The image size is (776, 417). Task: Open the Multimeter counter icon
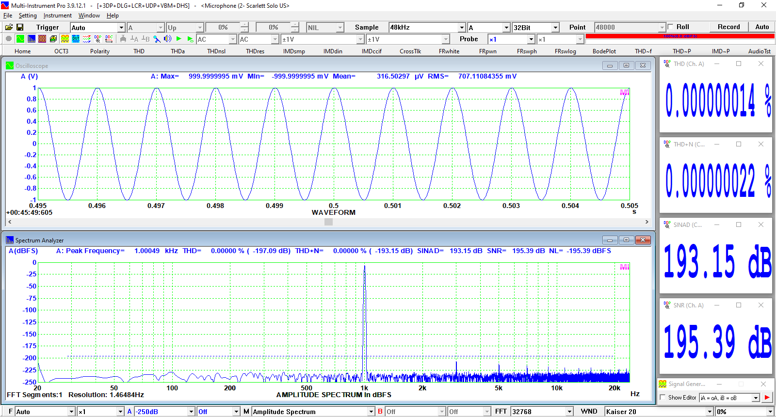[42, 39]
